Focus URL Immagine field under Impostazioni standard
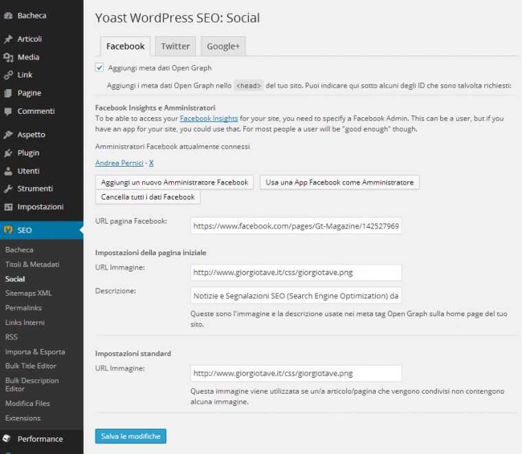The height and width of the screenshot is (454, 522). click(x=296, y=374)
